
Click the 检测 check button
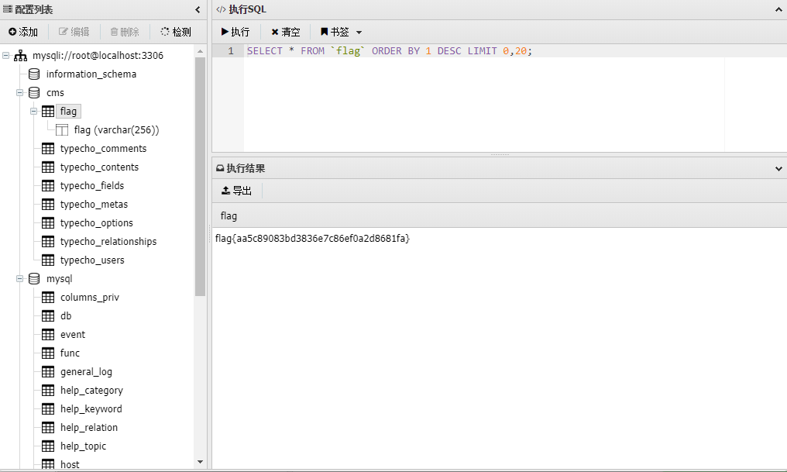[x=176, y=32]
